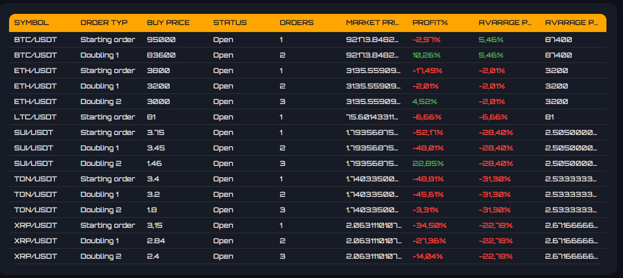Select the profit value 22,85%
The height and width of the screenshot is (278, 623).
[x=428, y=164]
